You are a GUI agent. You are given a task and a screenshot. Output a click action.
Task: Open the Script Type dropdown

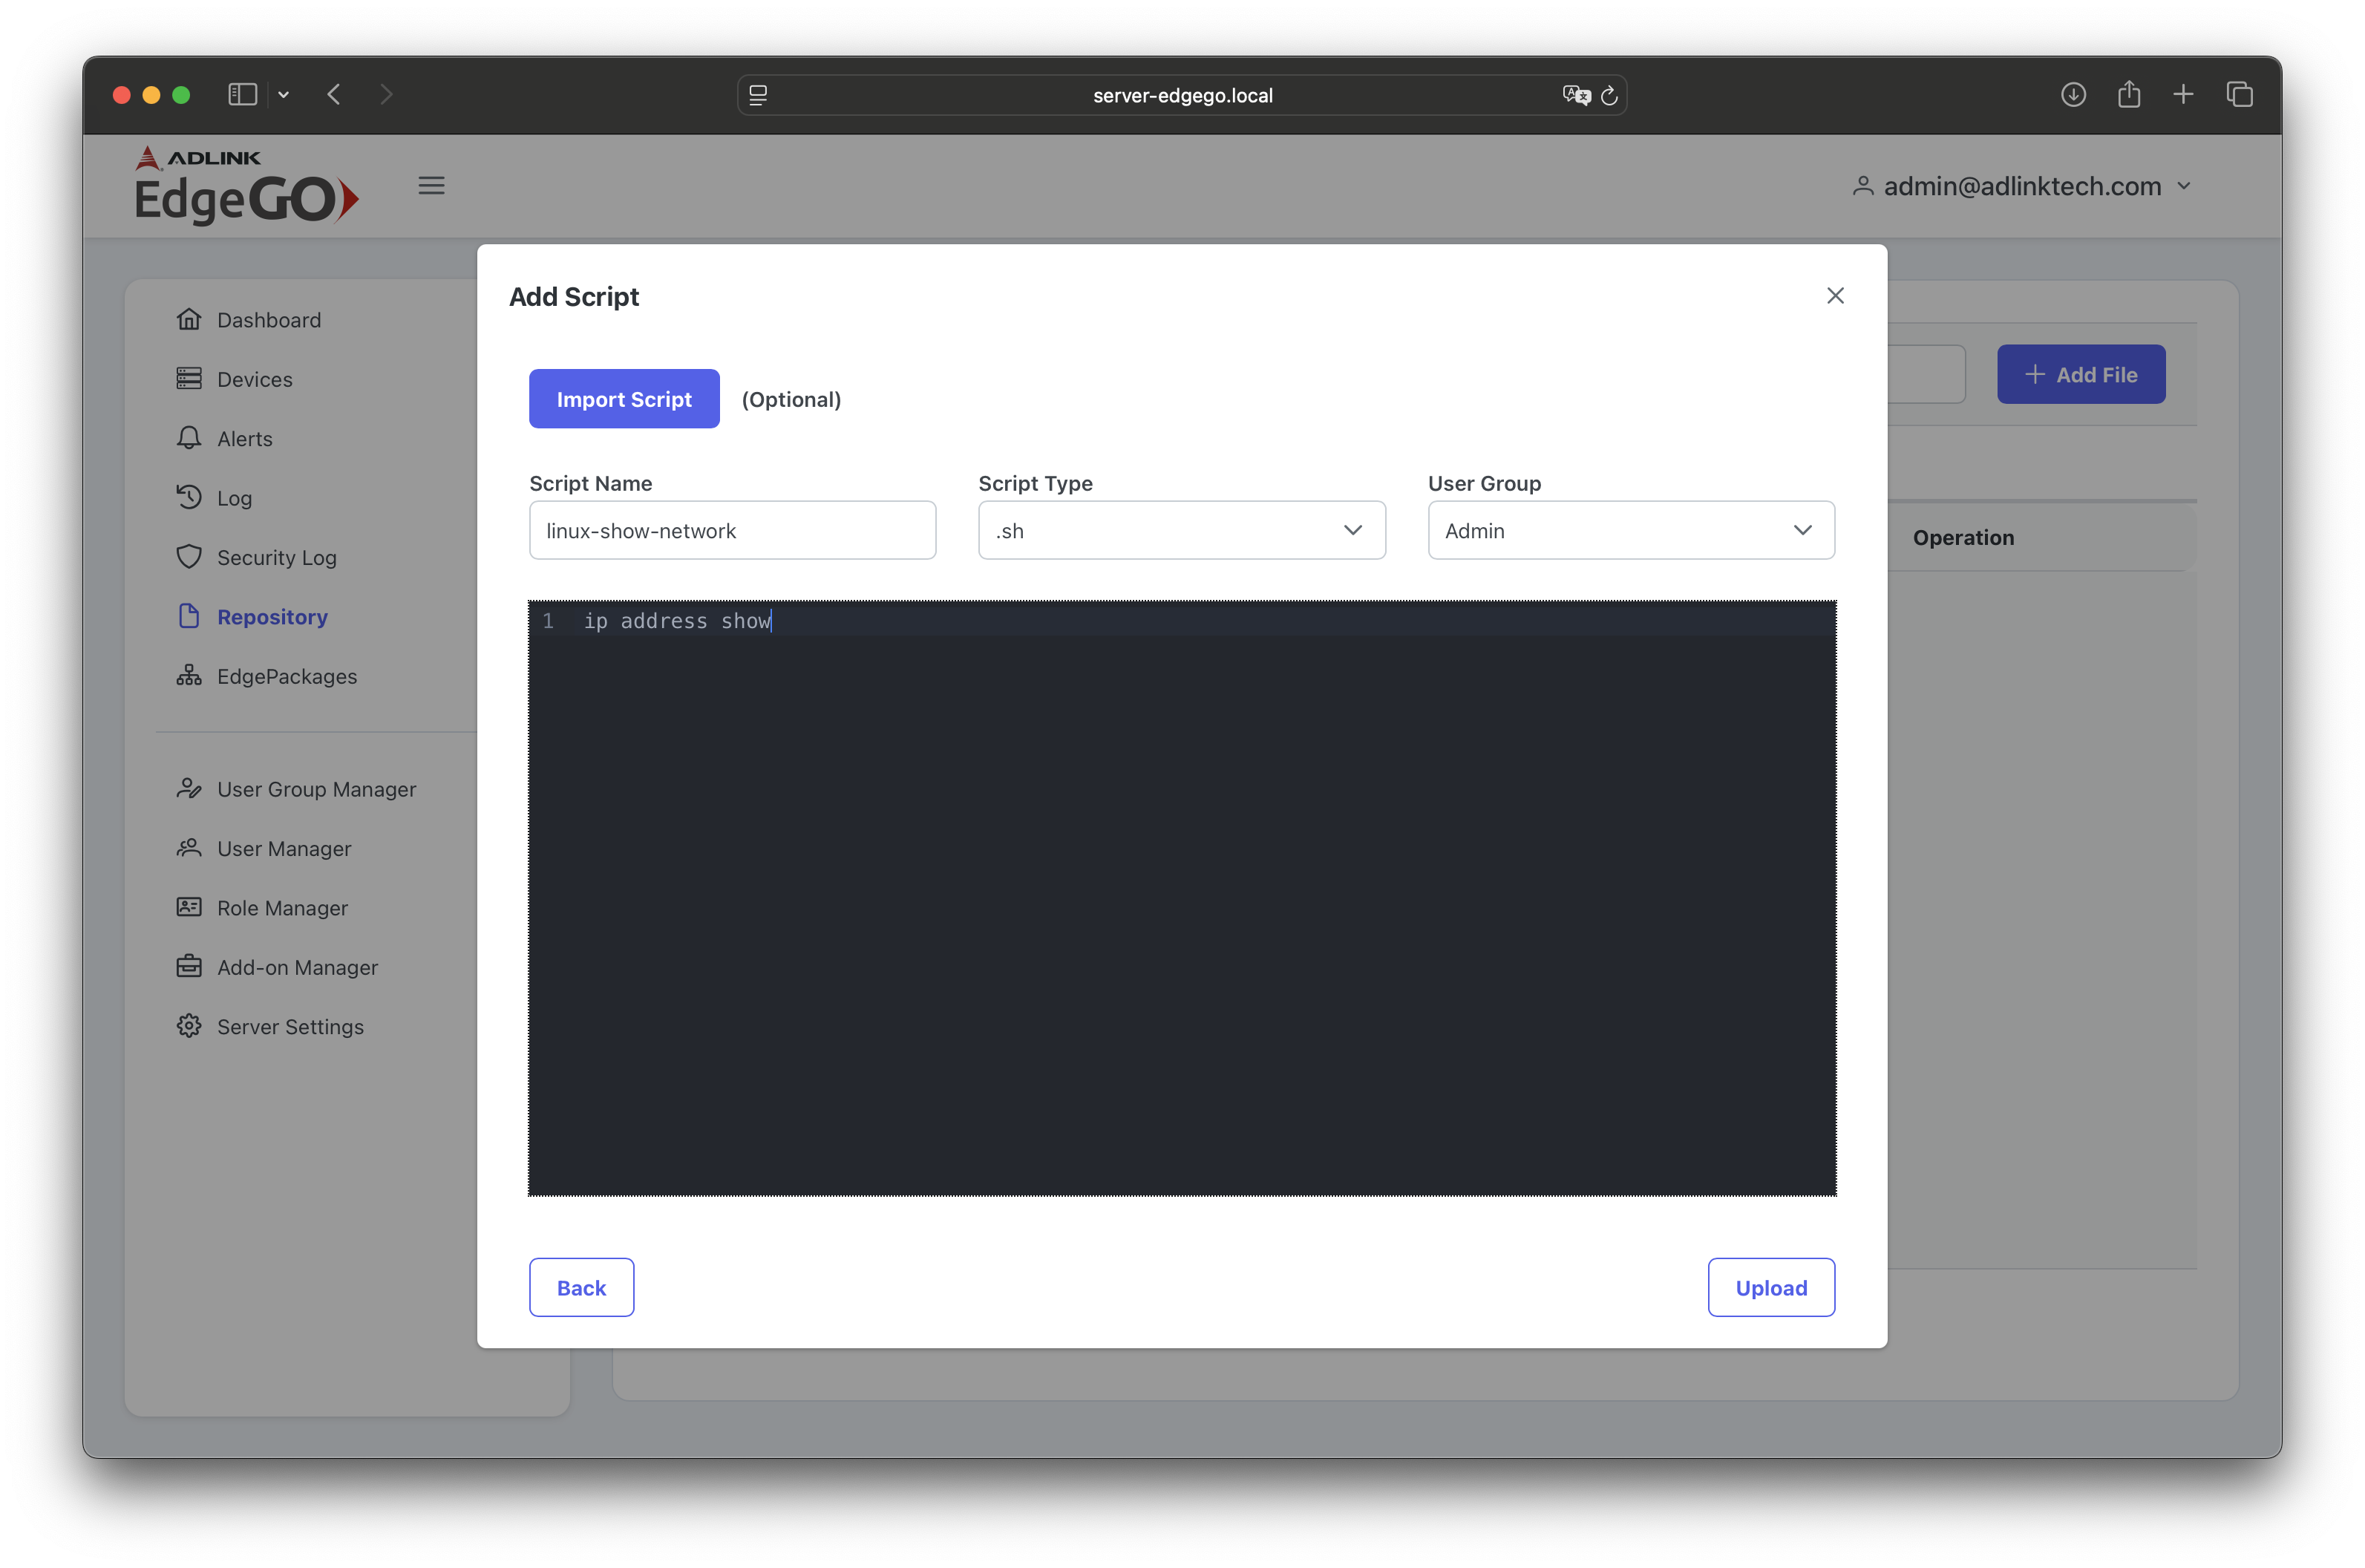pyautogui.click(x=1180, y=531)
